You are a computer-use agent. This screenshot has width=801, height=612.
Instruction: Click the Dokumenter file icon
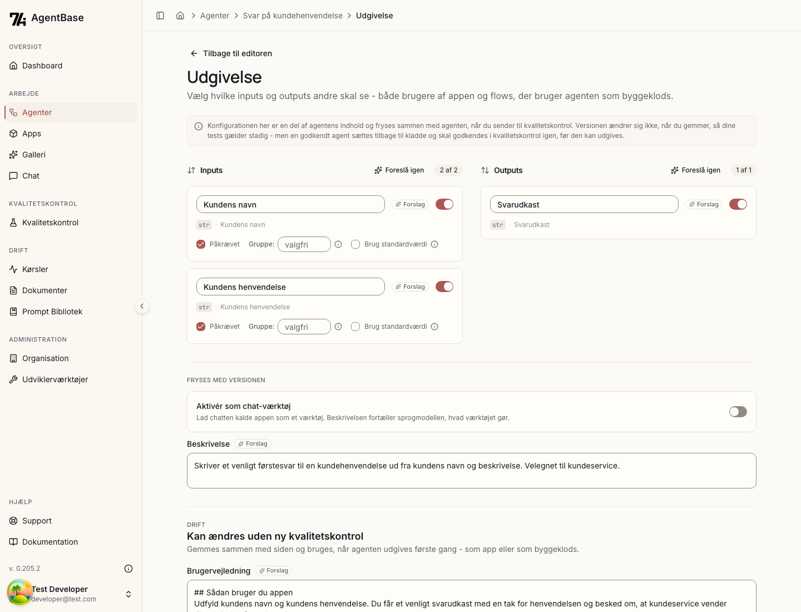coord(13,290)
